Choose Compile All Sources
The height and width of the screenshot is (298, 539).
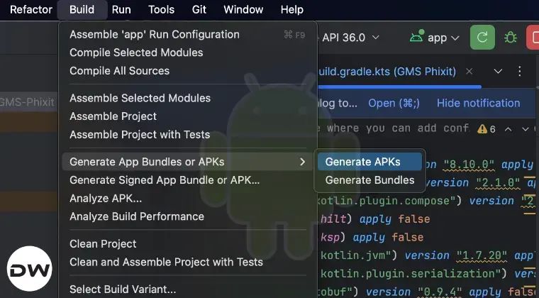pos(187,71)
